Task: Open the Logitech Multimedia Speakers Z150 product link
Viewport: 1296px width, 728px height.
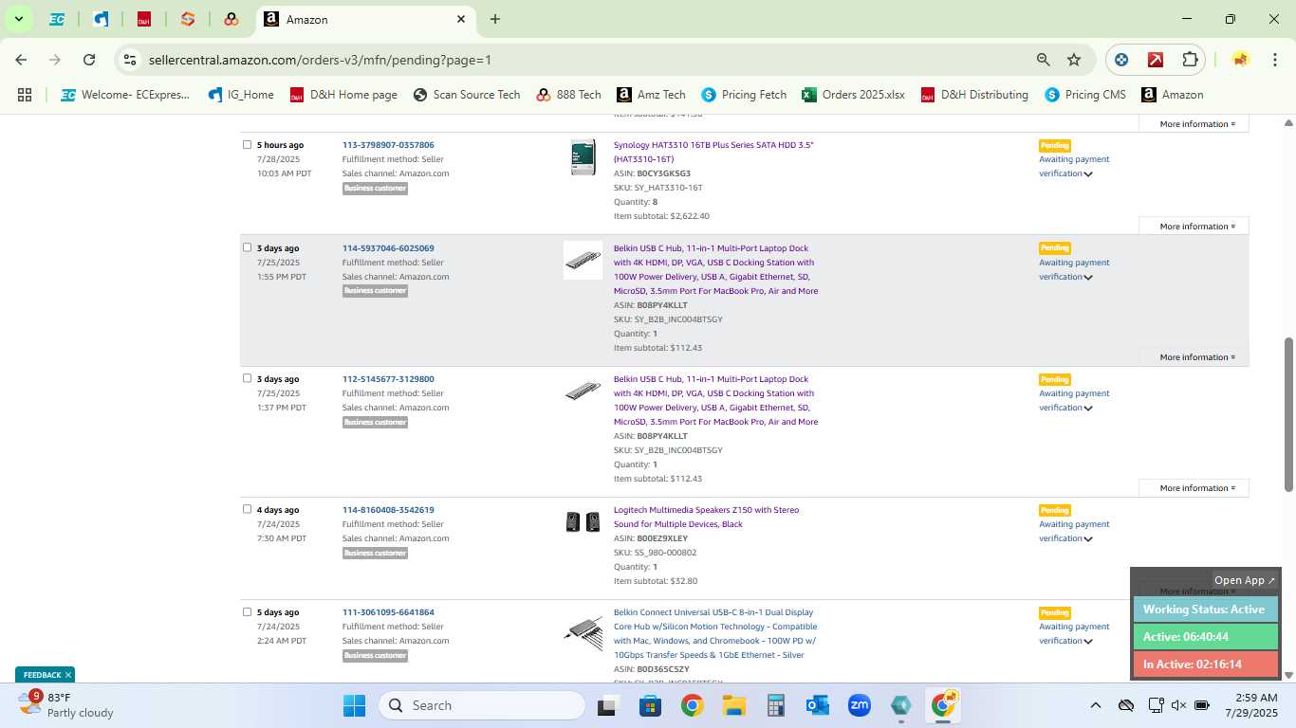Action: coord(706,517)
